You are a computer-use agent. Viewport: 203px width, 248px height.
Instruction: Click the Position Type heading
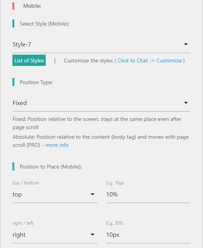(36, 82)
